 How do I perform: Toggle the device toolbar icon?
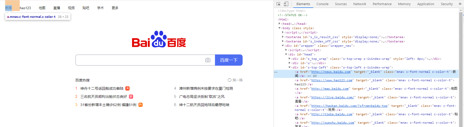click(286, 4)
